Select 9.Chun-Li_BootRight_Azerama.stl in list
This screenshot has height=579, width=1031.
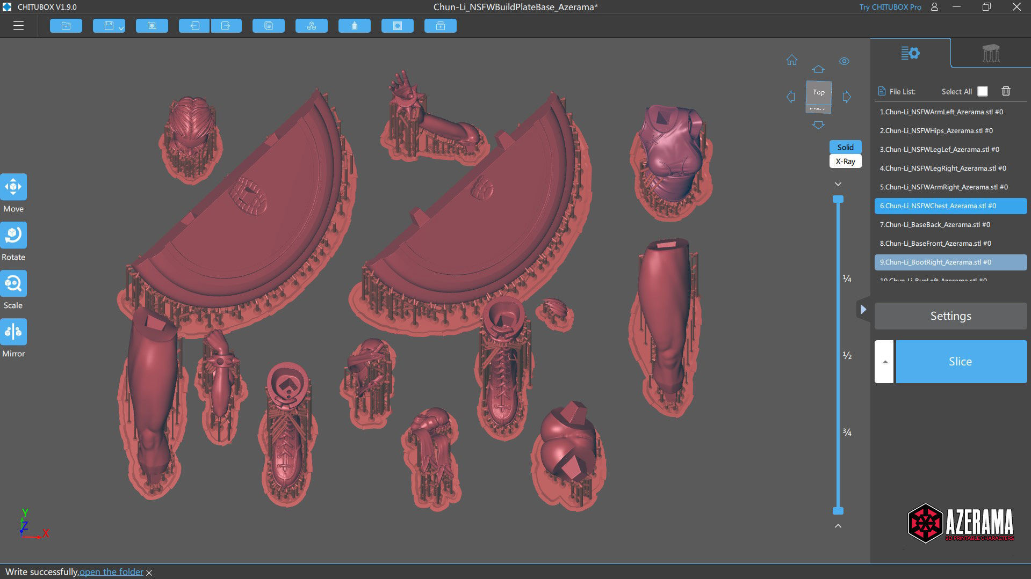[x=950, y=262]
